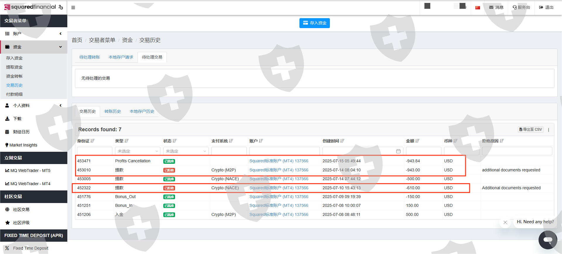
Task: Click the 存入资金 blue button
Action: [x=314, y=23]
